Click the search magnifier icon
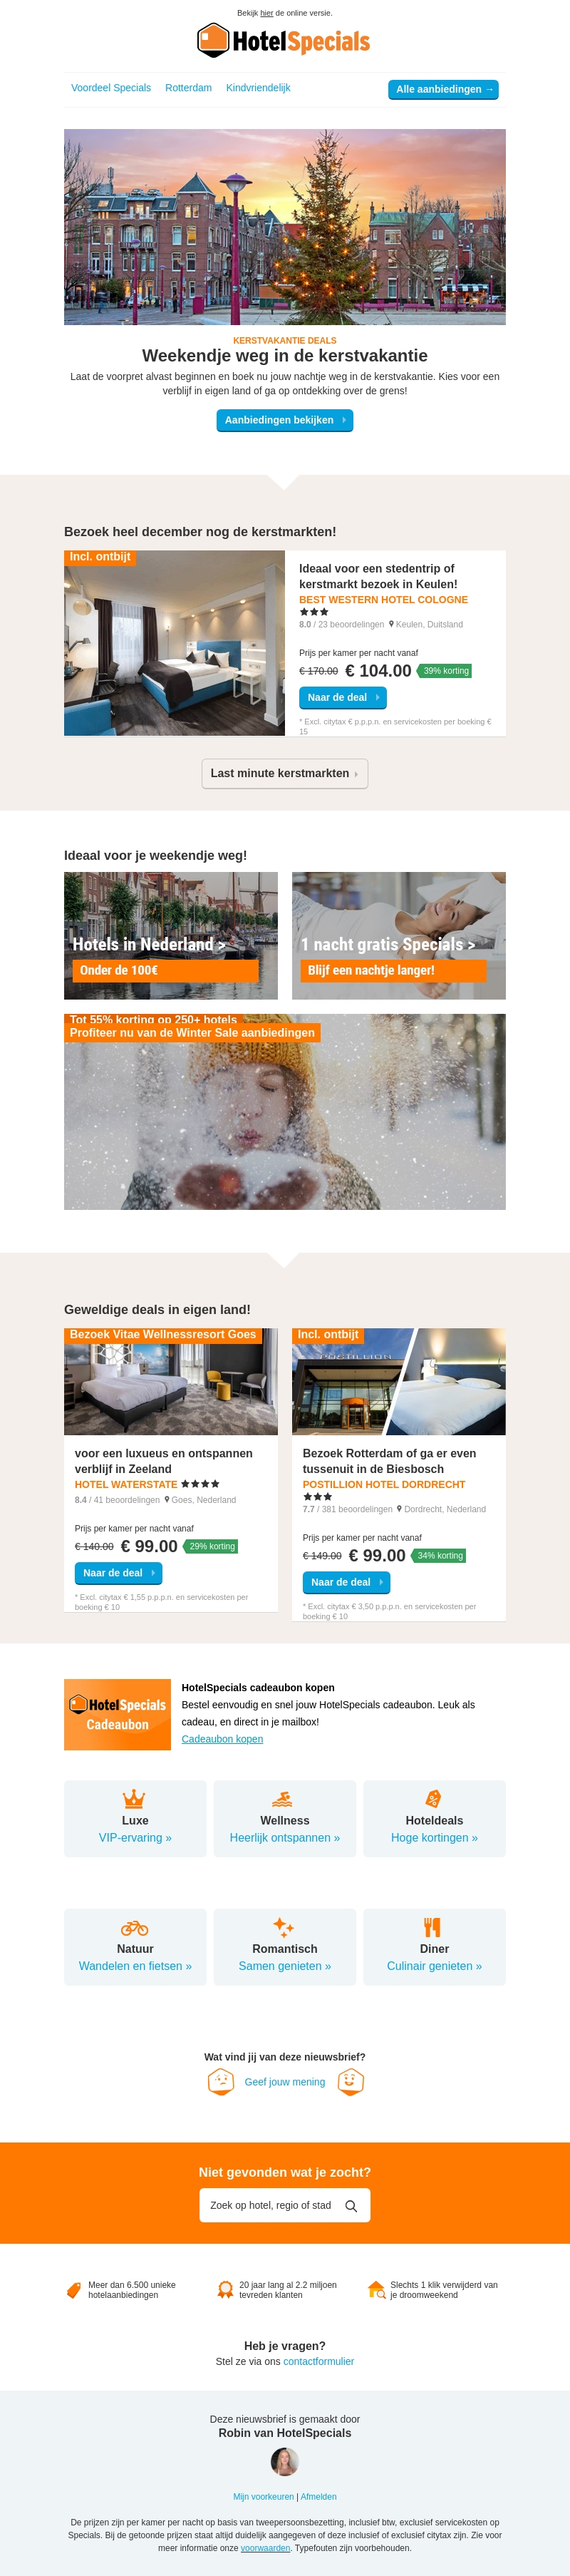Viewport: 570px width, 2576px height. [x=351, y=2205]
